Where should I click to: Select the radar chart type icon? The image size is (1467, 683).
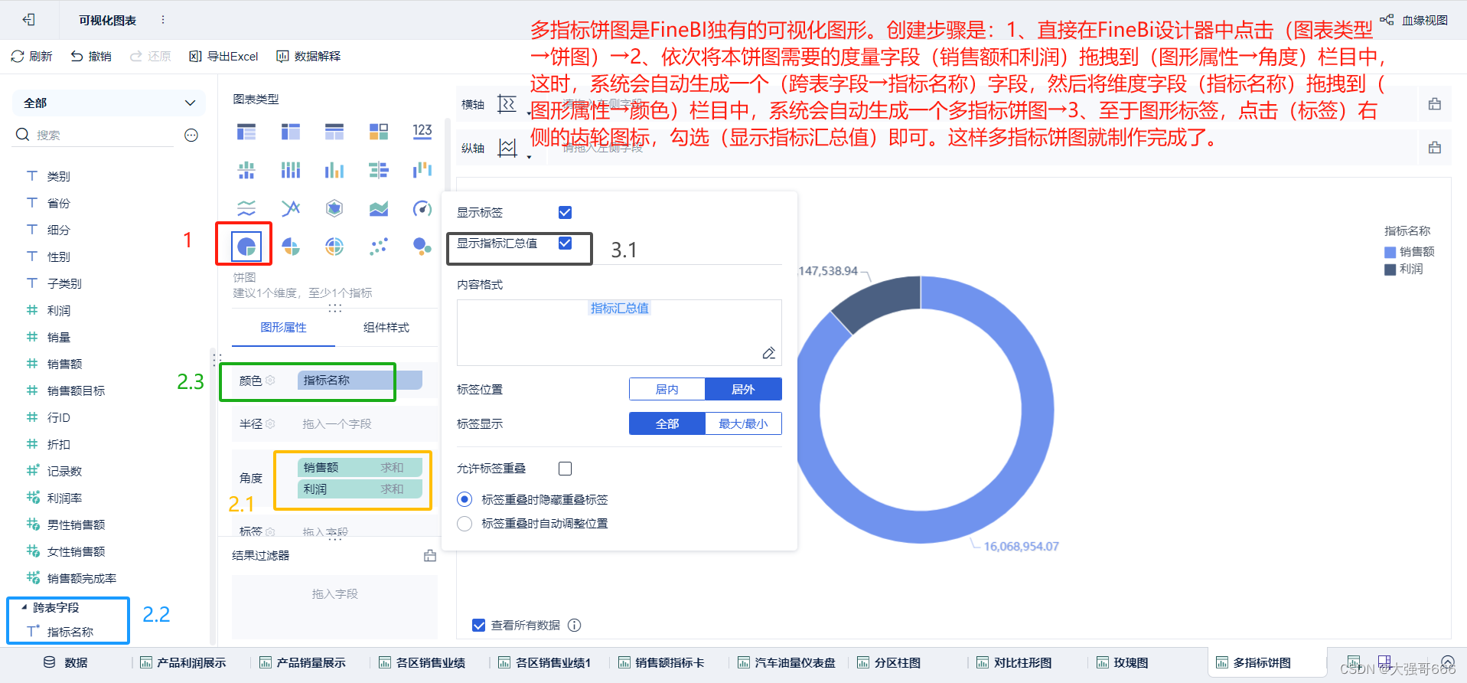[334, 208]
